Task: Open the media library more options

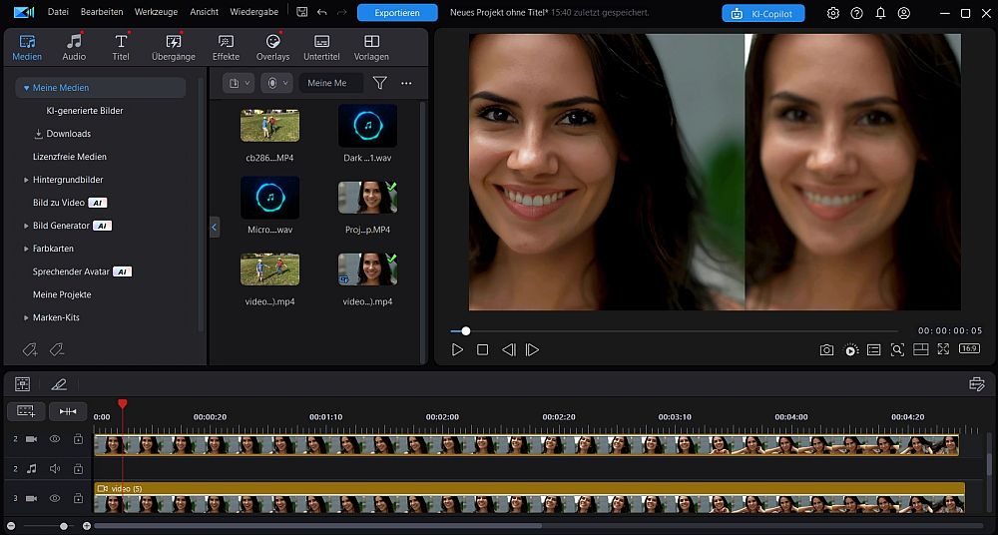Action: click(406, 83)
